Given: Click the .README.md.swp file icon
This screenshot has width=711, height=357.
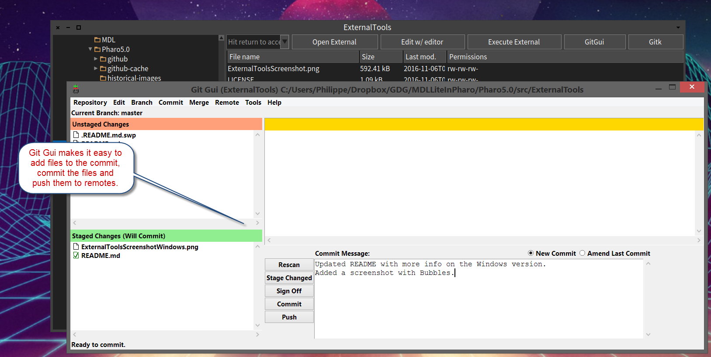Looking at the screenshot, I should (x=76, y=135).
